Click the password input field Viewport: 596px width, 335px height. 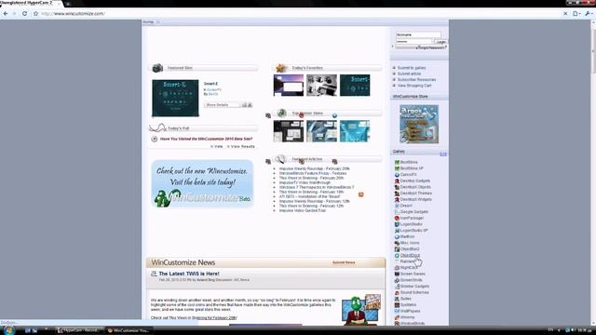pos(413,41)
